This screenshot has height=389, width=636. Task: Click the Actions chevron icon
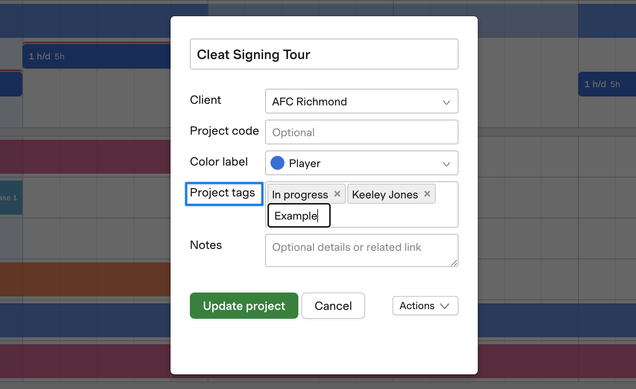point(445,306)
